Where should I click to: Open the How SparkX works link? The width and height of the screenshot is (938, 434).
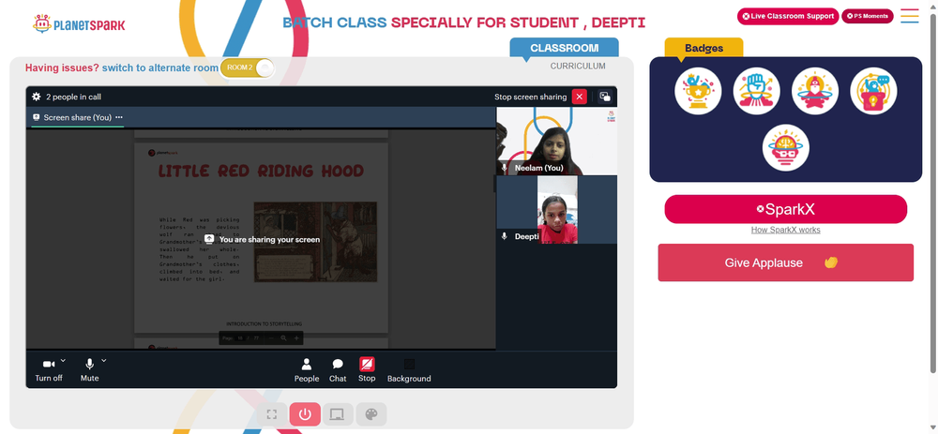click(785, 231)
